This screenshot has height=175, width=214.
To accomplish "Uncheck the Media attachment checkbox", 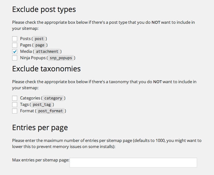I will (15, 51).
